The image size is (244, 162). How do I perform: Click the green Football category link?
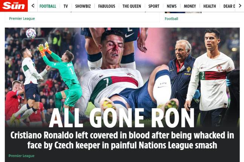click(x=171, y=19)
